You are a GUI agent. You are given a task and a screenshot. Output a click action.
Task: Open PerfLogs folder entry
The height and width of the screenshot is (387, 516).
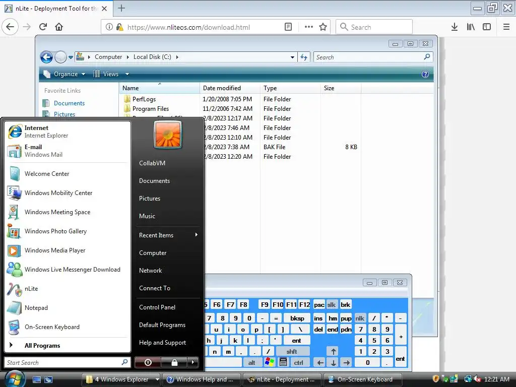(x=144, y=99)
